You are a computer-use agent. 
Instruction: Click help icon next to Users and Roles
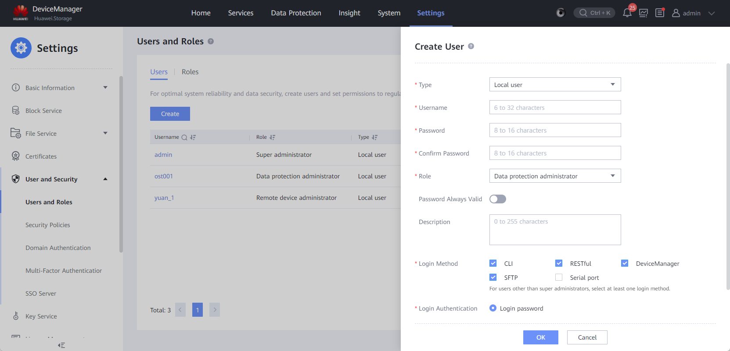pos(211,41)
